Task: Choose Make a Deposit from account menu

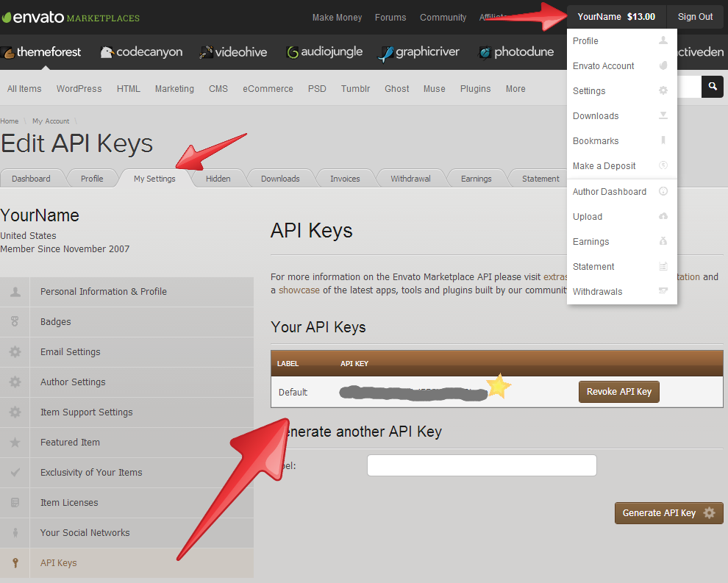Action: click(621, 165)
